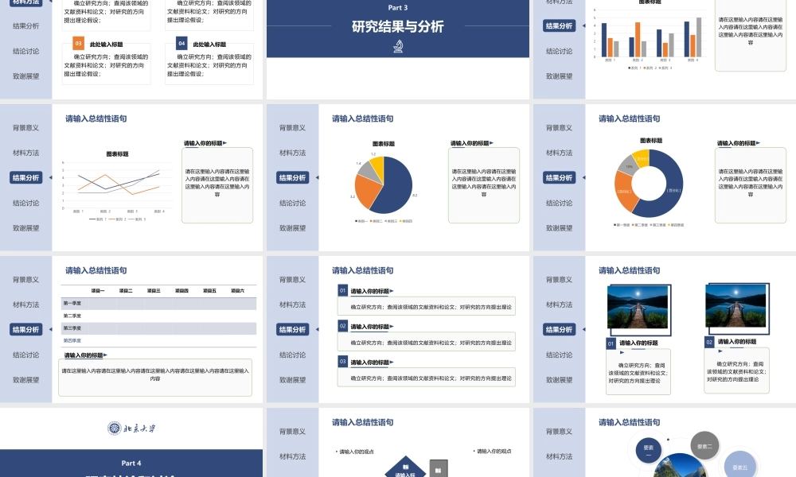Click the text box next to the 03 badge
796x477 pixels.
(x=106, y=64)
